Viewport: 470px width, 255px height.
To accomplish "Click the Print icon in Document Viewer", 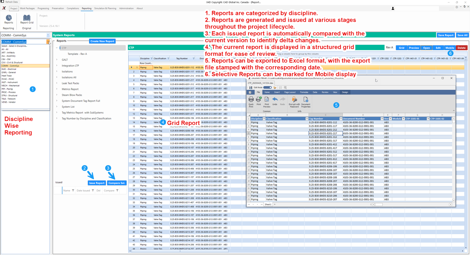I will tap(259, 101).
